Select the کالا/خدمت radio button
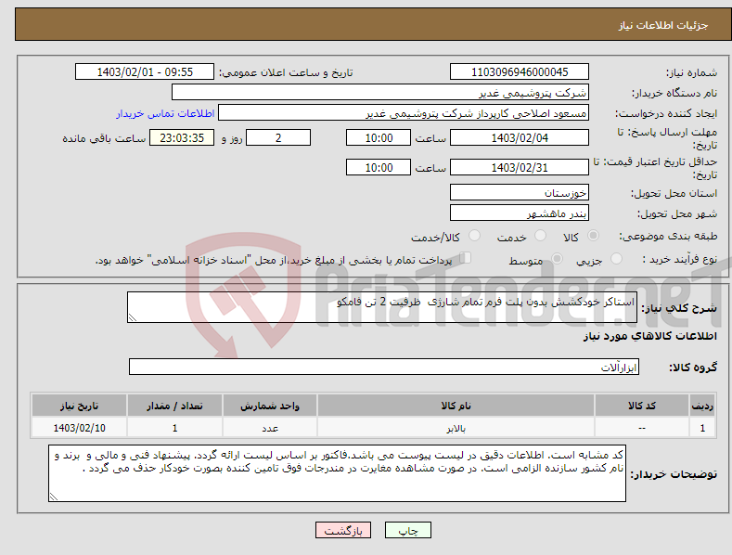732x555 pixels. point(474,236)
